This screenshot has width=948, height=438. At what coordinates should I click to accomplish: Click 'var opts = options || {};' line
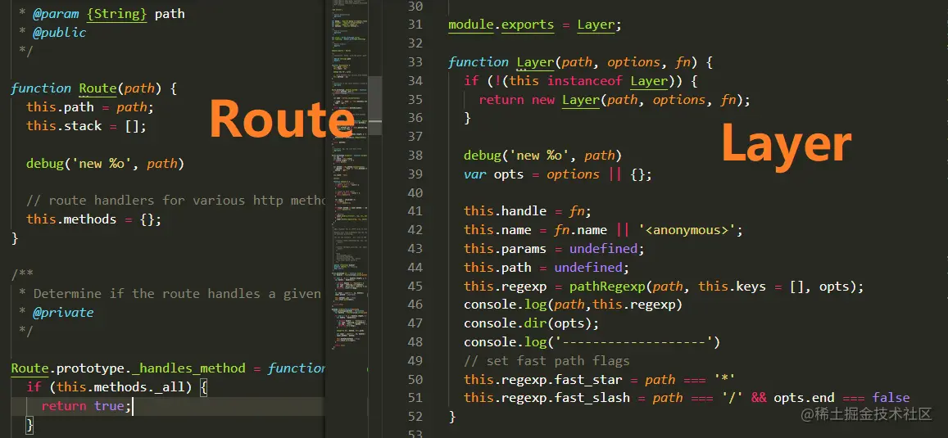tap(557, 174)
